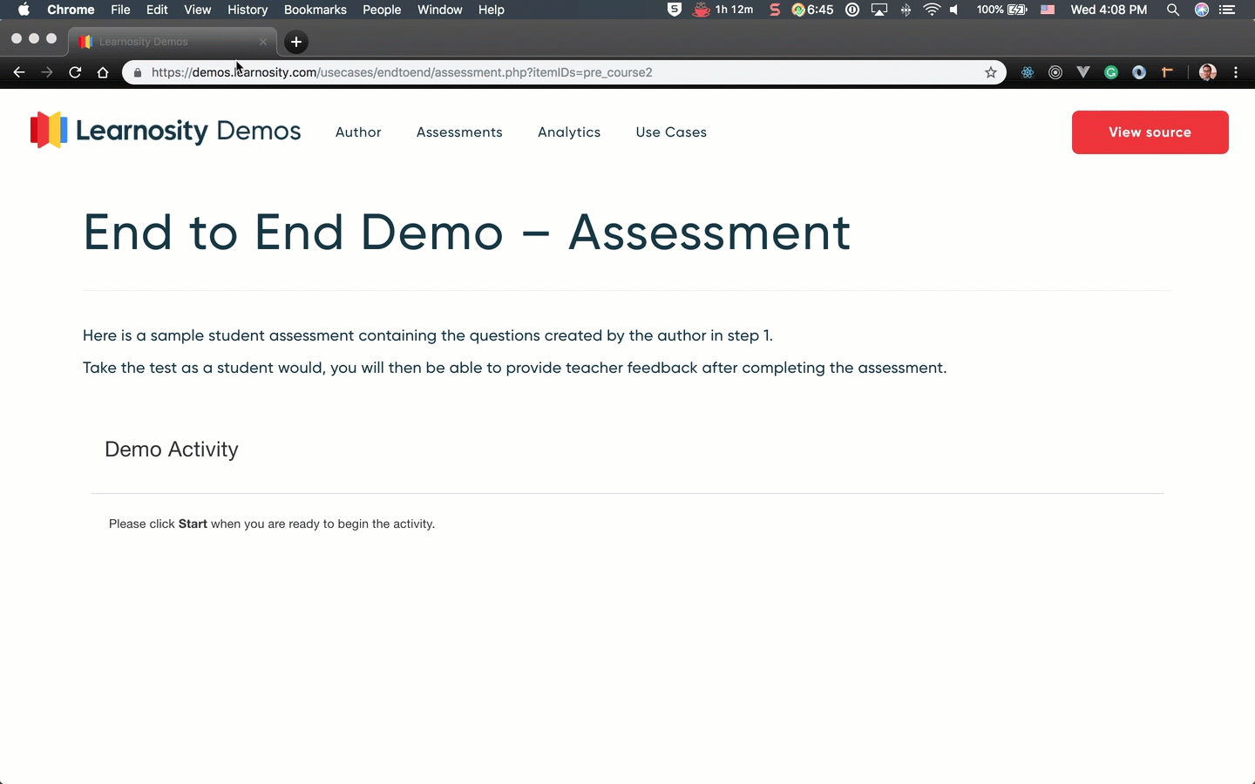Image resolution: width=1255 pixels, height=784 pixels.
Task: Click the shield 5 menu bar icon
Action: (674, 10)
